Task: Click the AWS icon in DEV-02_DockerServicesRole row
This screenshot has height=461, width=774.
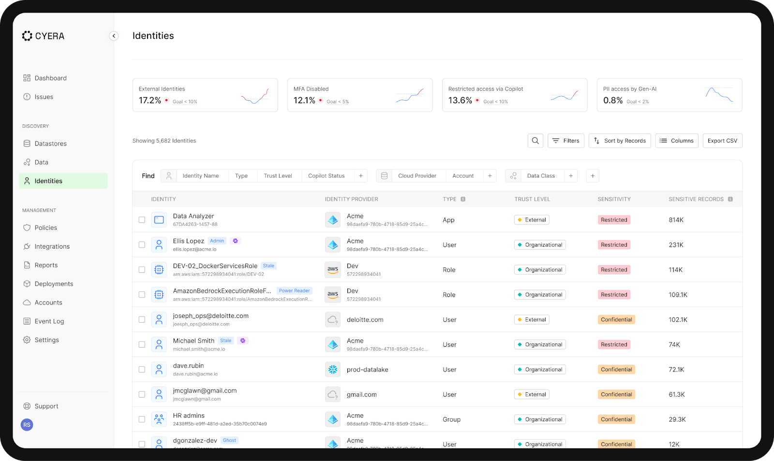Action: (x=333, y=269)
